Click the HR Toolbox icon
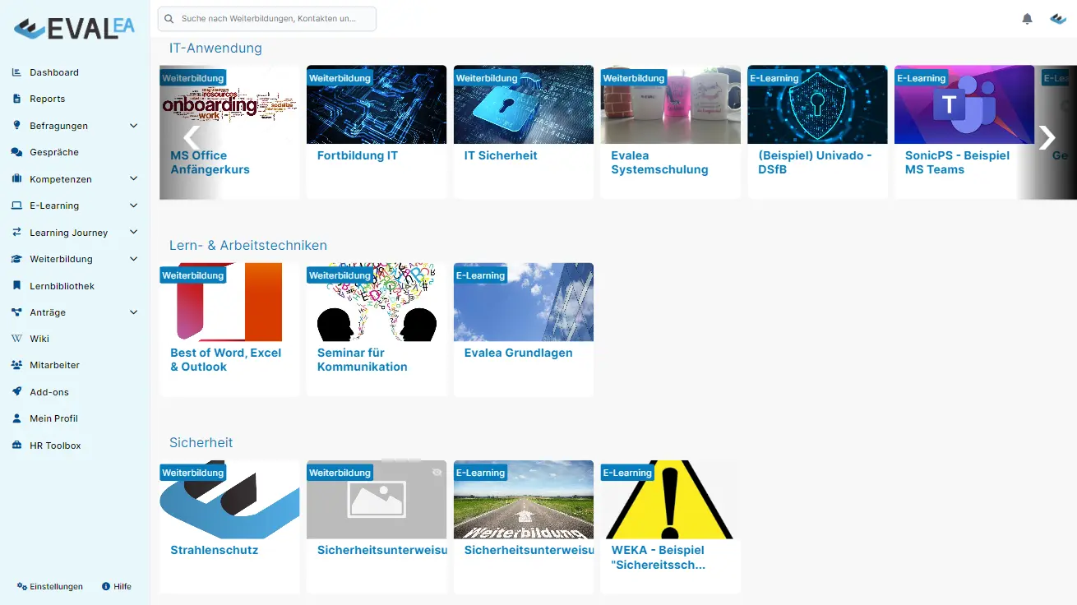The height and width of the screenshot is (605, 1077). click(x=16, y=446)
